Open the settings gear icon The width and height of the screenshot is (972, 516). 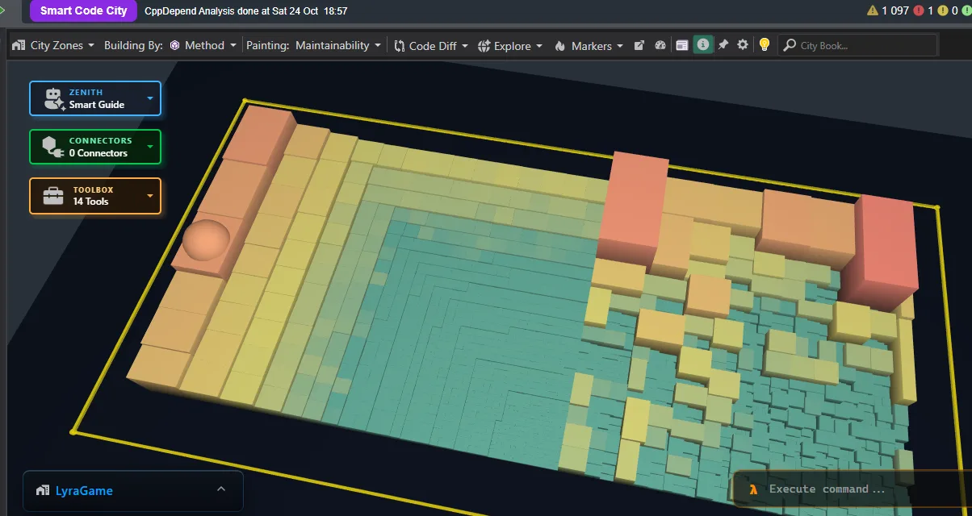click(744, 45)
